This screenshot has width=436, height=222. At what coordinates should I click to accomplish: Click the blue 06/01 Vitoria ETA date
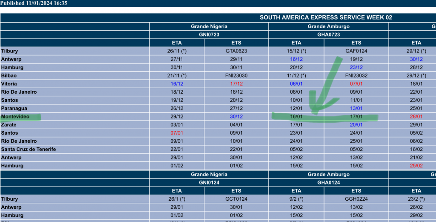click(x=296, y=84)
